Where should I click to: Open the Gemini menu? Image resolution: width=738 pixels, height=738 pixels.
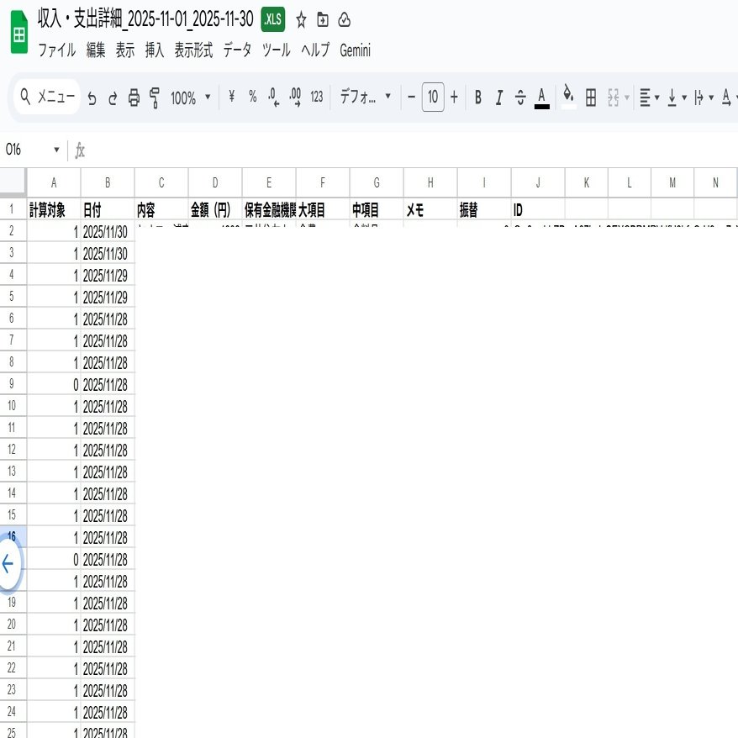point(355,50)
